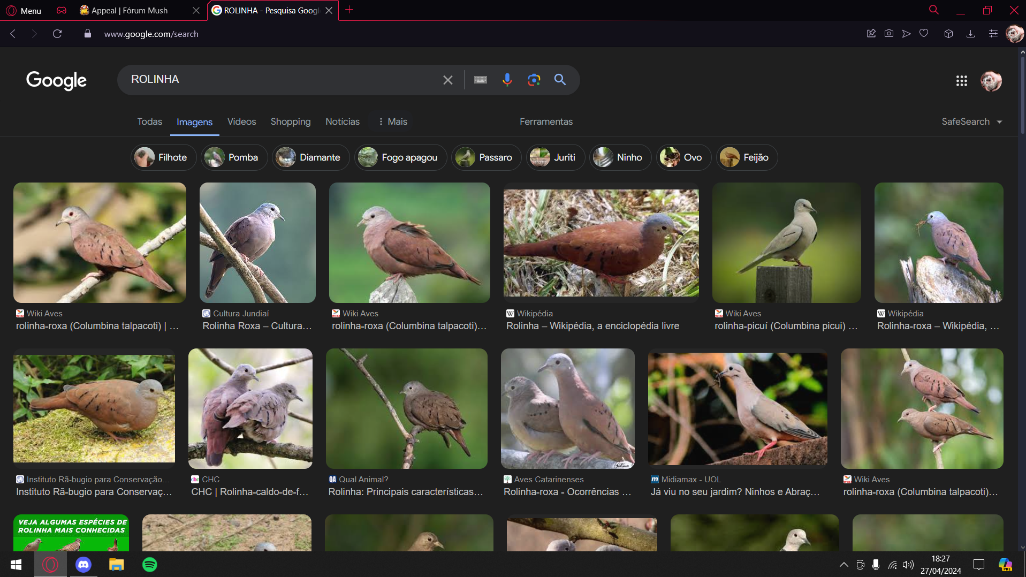Screen dimensions: 1026x577
Task: Expand the SafeSearch dropdown
Action: 971,122
